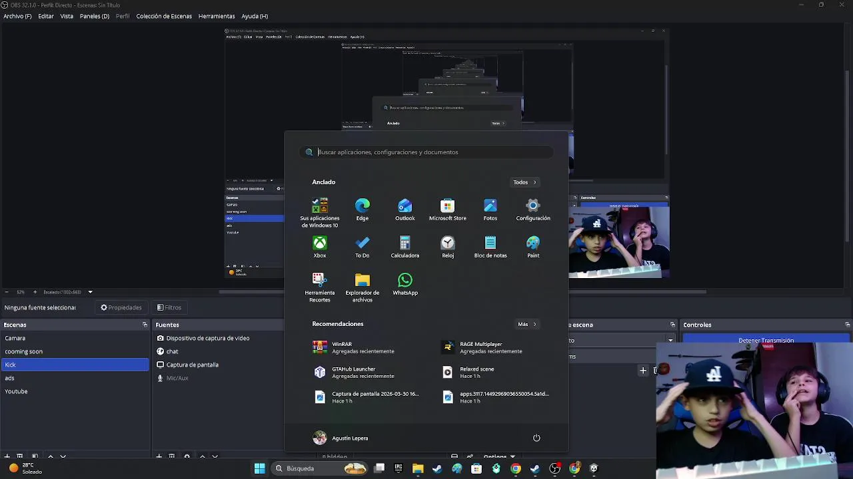The width and height of the screenshot is (853, 479).
Task: Pop out the Controles dock panel
Action: pyautogui.click(x=847, y=325)
